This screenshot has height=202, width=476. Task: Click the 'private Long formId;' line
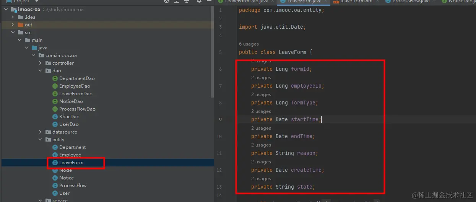tap(282, 69)
